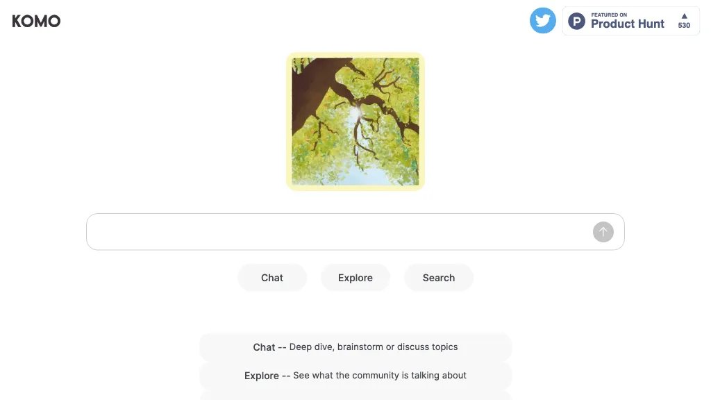
Task: Click the bold "Chat --" heading in the description row
Action: click(x=269, y=347)
